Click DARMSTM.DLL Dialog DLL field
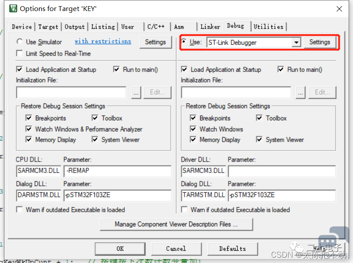The height and width of the screenshot is (263, 353). point(38,195)
